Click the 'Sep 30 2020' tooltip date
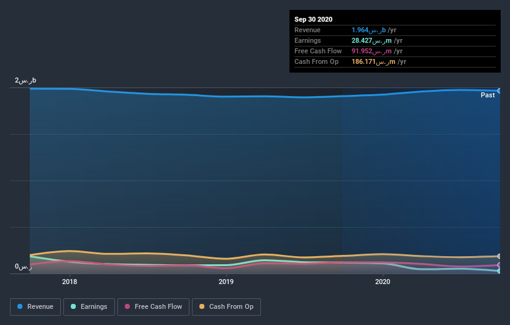Image resolution: width=510 pixels, height=325 pixels. pyautogui.click(x=313, y=19)
